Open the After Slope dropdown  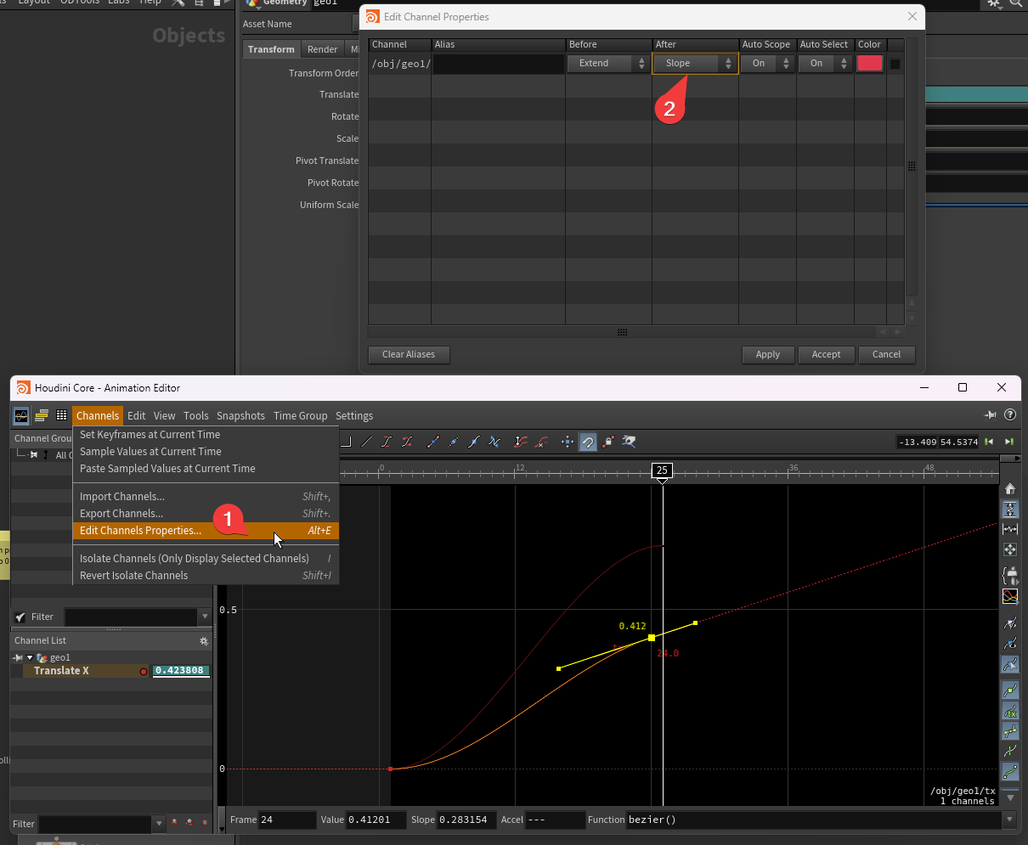pyautogui.click(x=695, y=64)
